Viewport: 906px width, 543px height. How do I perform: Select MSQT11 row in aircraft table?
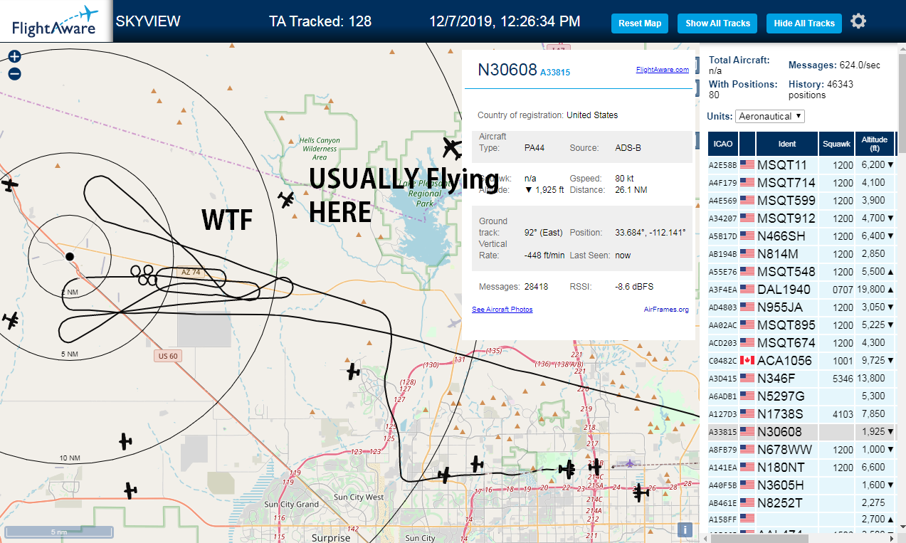point(802,164)
